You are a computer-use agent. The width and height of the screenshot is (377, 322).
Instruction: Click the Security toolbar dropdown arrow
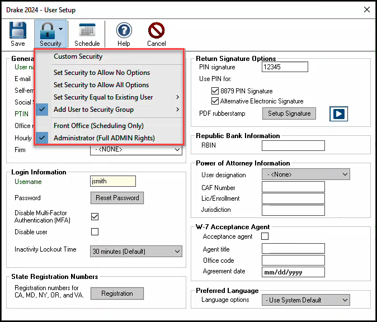tap(60, 29)
